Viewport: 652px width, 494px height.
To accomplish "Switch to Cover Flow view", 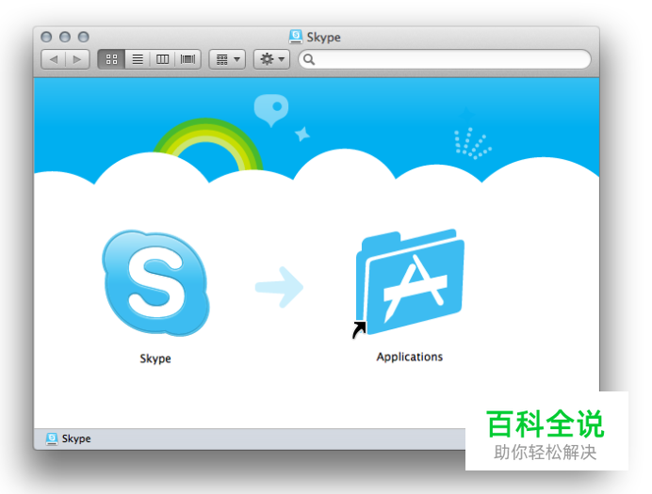I will click(x=187, y=59).
